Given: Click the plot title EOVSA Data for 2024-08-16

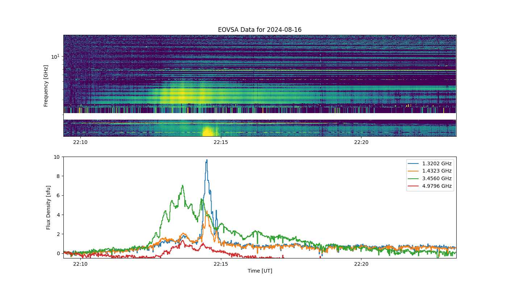Looking at the screenshot, I should [260, 30].
